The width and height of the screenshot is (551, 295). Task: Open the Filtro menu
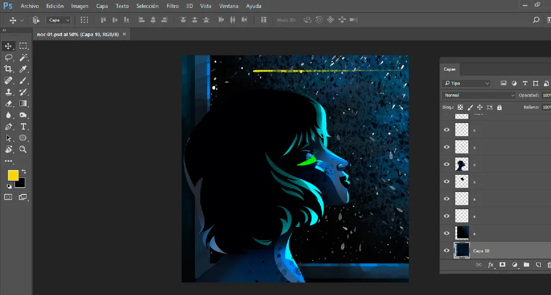pos(173,6)
